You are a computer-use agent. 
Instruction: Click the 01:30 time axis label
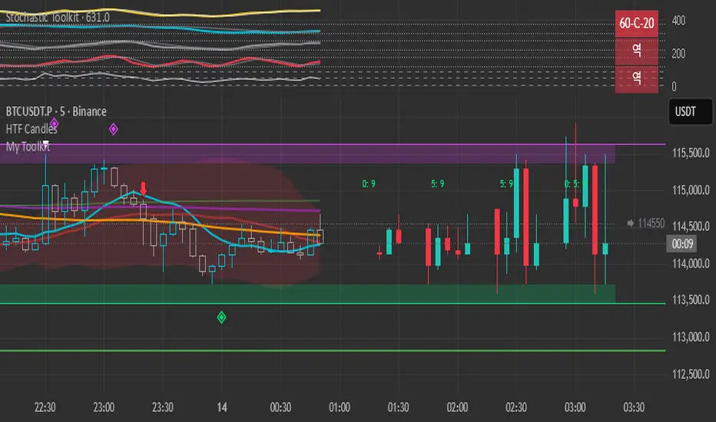[x=398, y=407]
